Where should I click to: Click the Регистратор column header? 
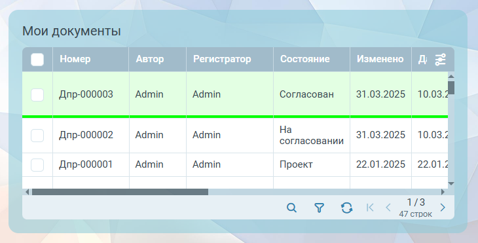point(222,59)
